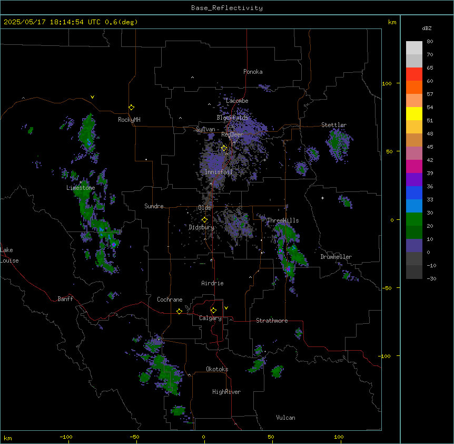Click the Olds label

pos(204,208)
